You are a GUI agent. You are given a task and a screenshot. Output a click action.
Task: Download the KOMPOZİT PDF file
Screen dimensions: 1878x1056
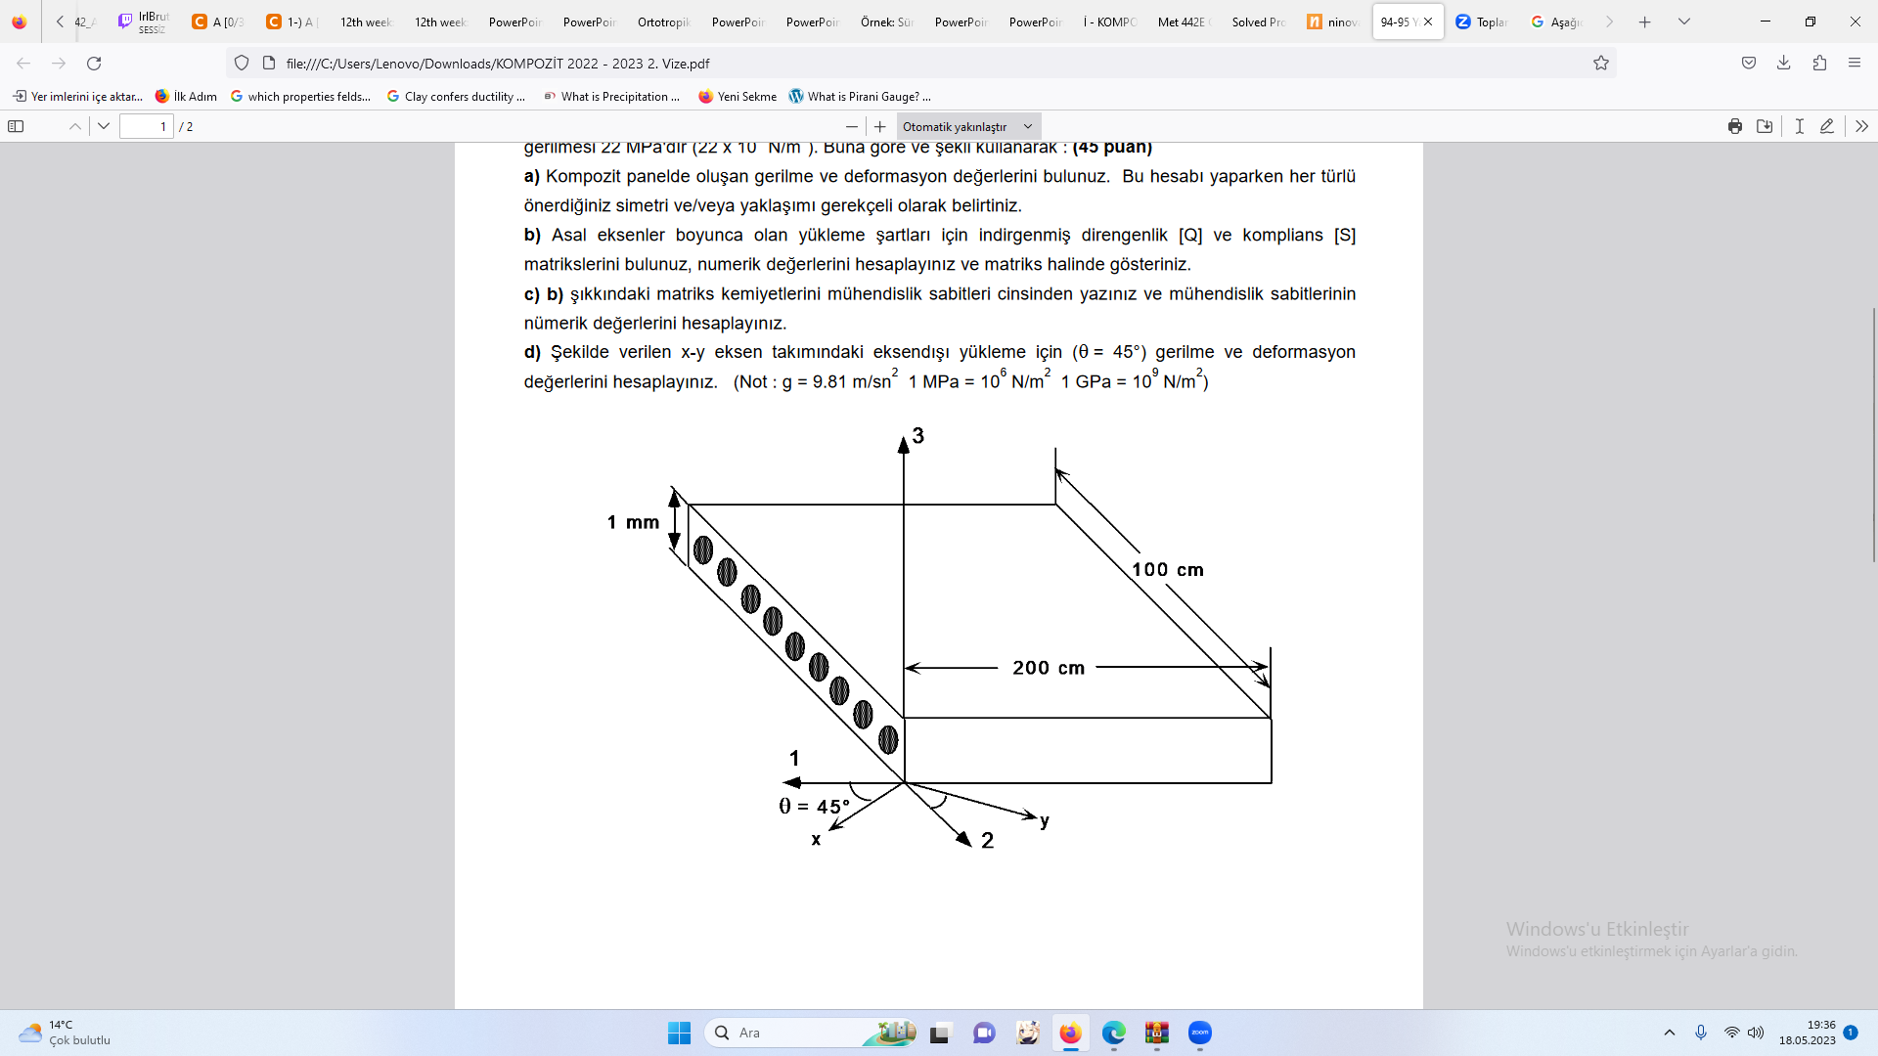click(1766, 126)
